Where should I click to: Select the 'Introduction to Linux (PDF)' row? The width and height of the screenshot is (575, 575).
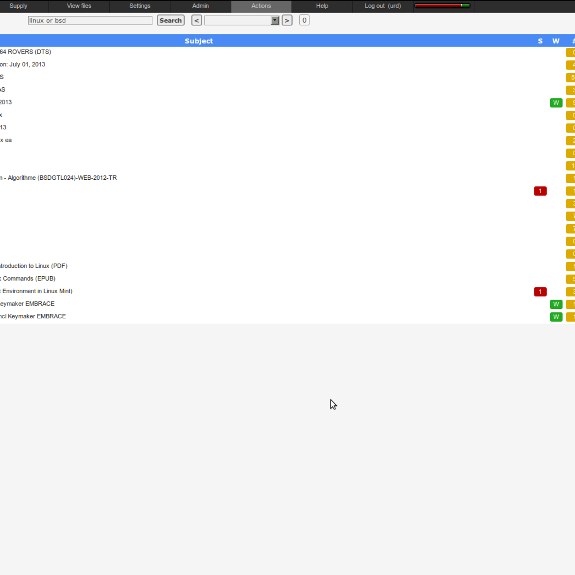tap(287, 266)
